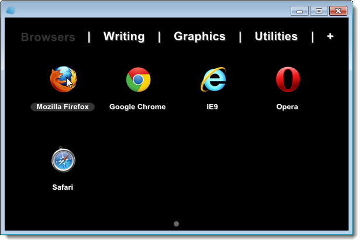
Task: Launch the Mozilla Firefox icon
Action: pyautogui.click(x=64, y=79)
